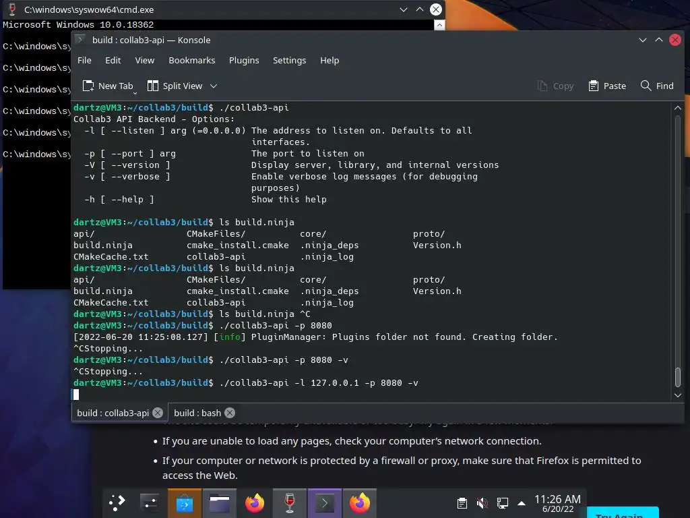Activate the Konsole taskbar entry

click(324, 502)
